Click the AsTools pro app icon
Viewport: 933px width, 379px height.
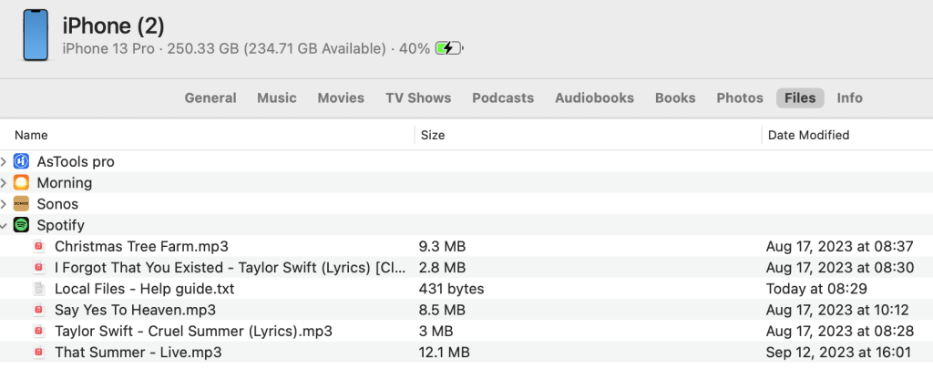click(22, 161)
